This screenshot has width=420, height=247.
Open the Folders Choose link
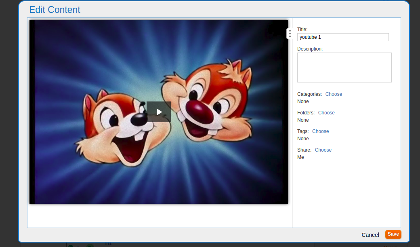coord(326,113)
